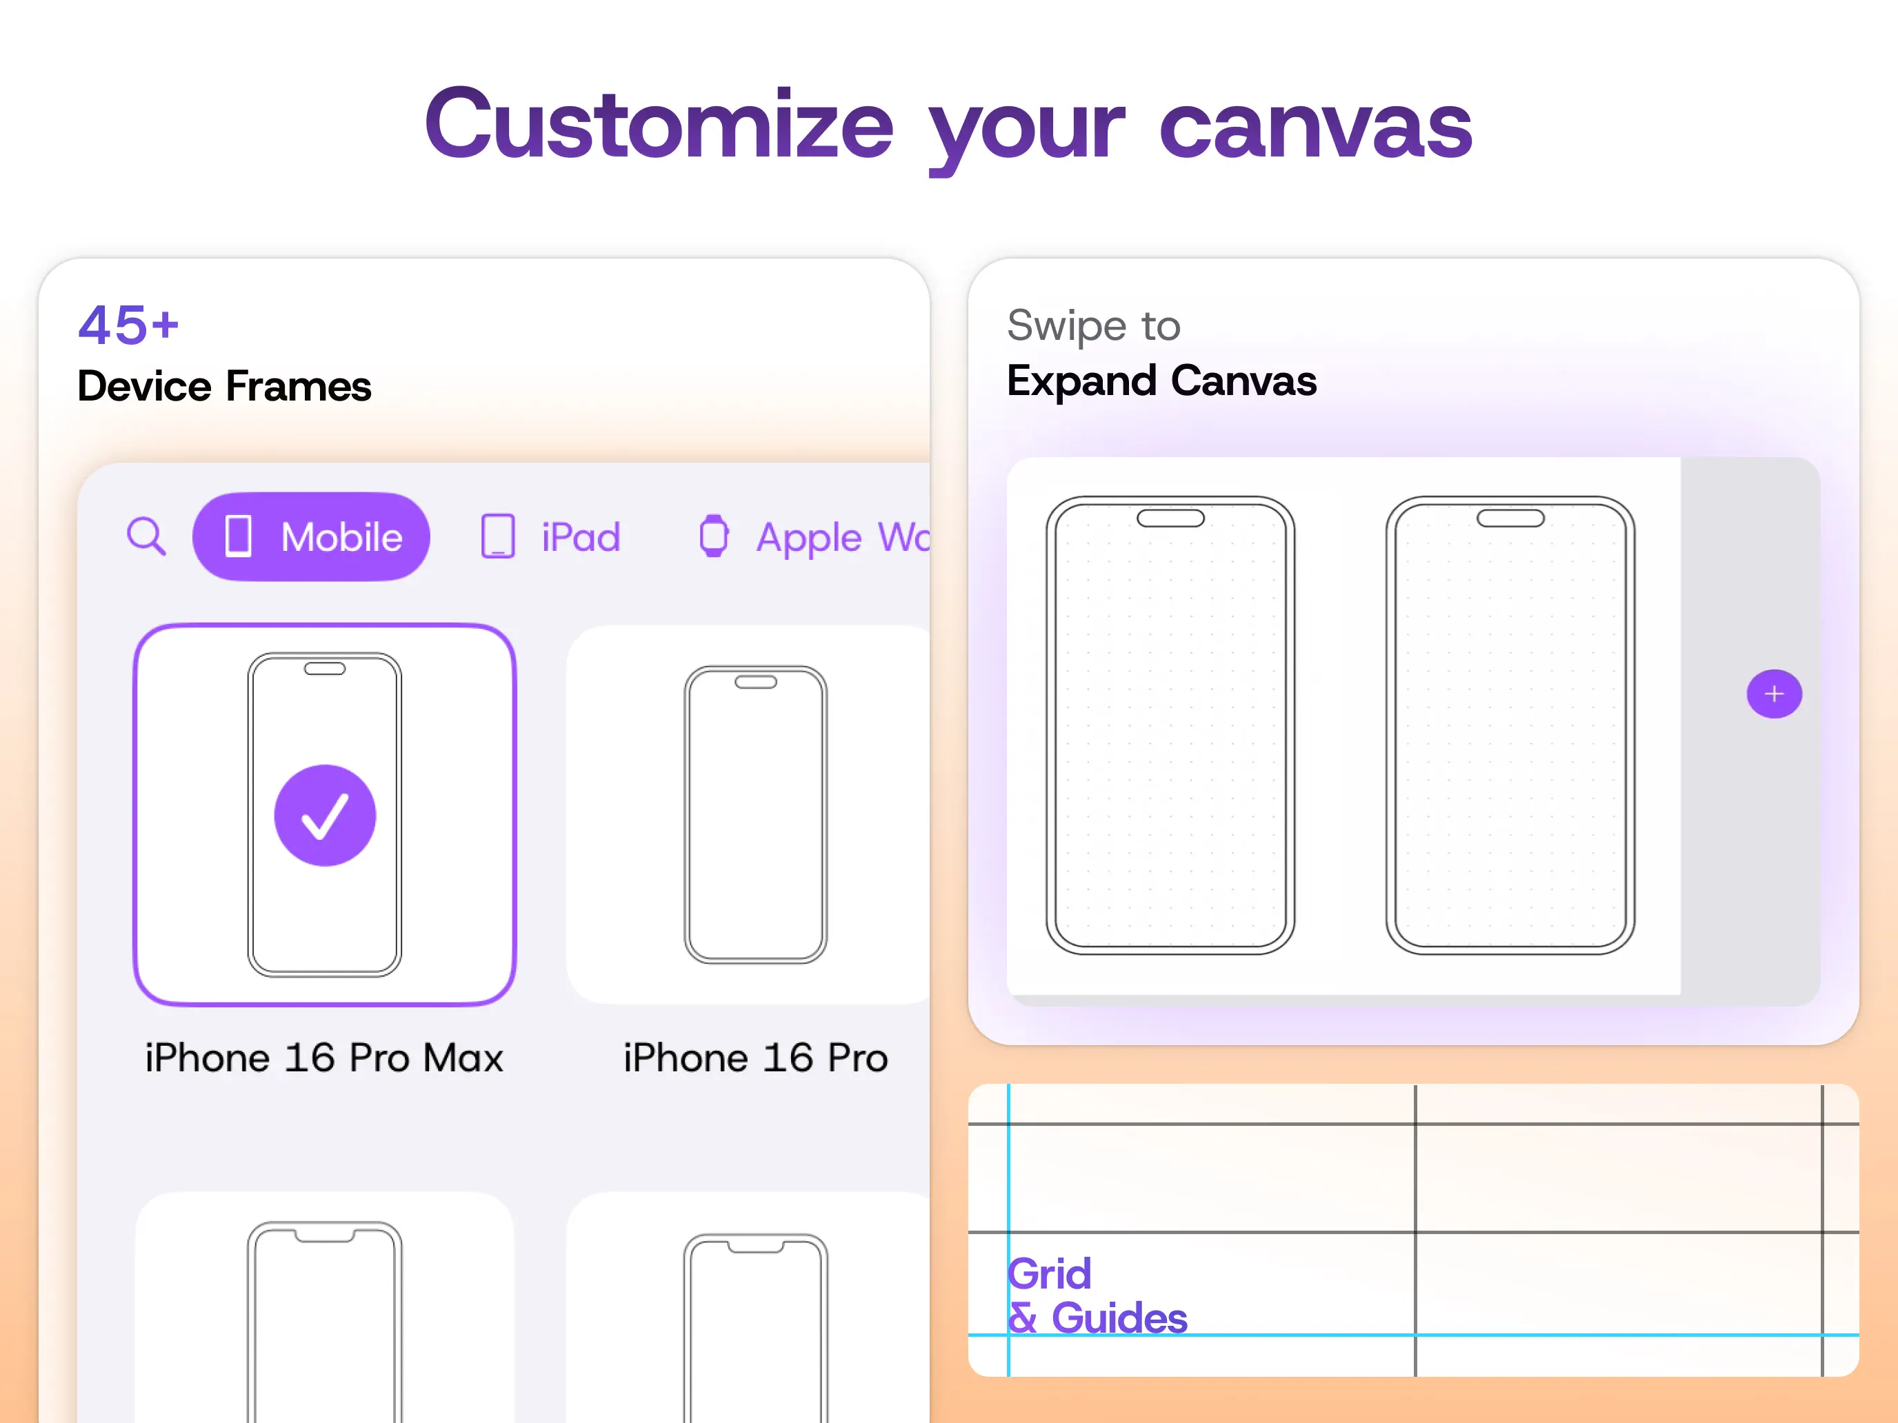Click the phone icon inside Mobile pill

pos(239,537)
